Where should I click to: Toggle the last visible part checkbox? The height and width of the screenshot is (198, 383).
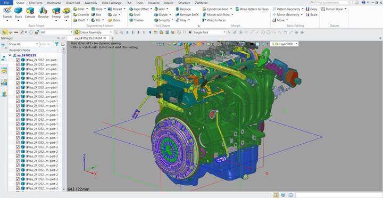[x=18, y=188]
